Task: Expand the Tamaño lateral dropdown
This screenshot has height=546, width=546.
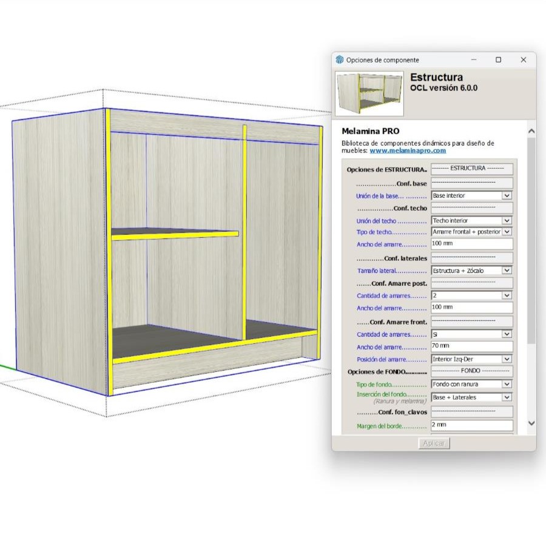Action: [471, 271]
